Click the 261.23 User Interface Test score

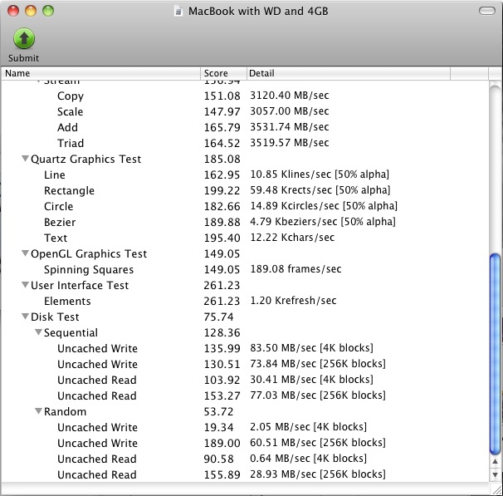coord(222,285)
